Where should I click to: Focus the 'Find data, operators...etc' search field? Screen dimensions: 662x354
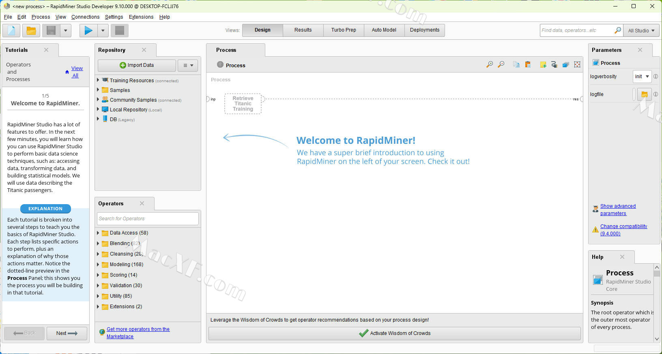click(577, 30)
